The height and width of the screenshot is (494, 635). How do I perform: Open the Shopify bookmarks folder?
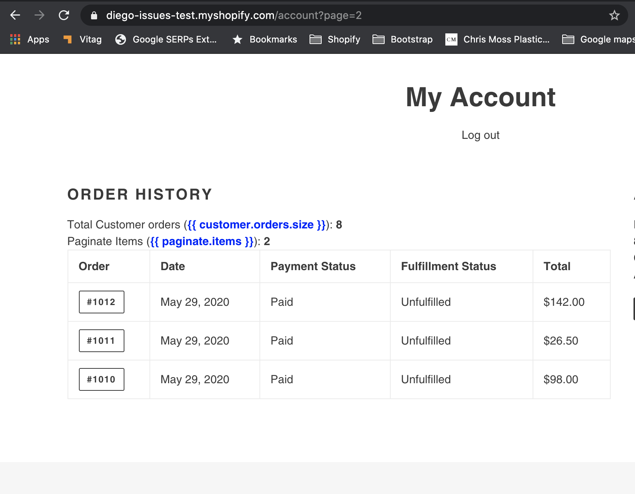pos(335,39)
